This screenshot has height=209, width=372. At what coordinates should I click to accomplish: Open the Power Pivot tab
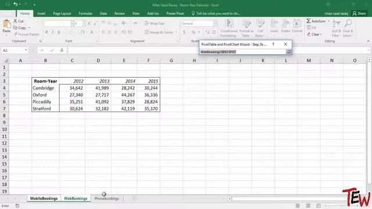tap(175, 13)
